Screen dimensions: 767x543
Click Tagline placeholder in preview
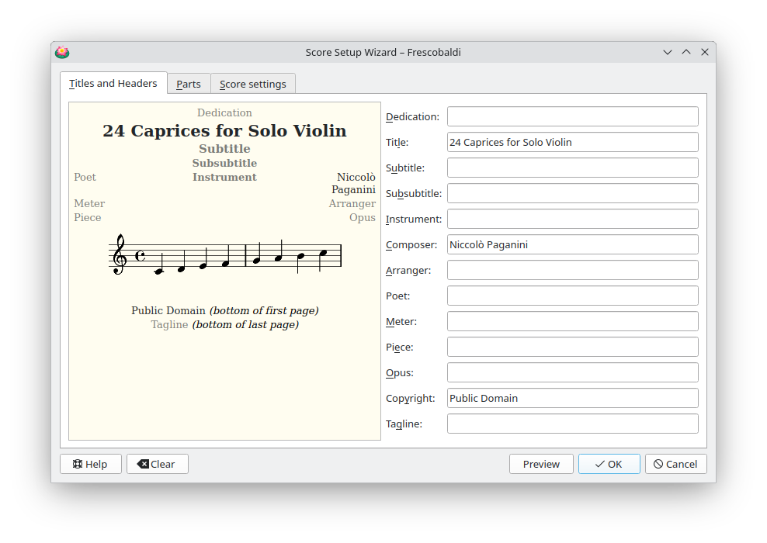point(169,324)
